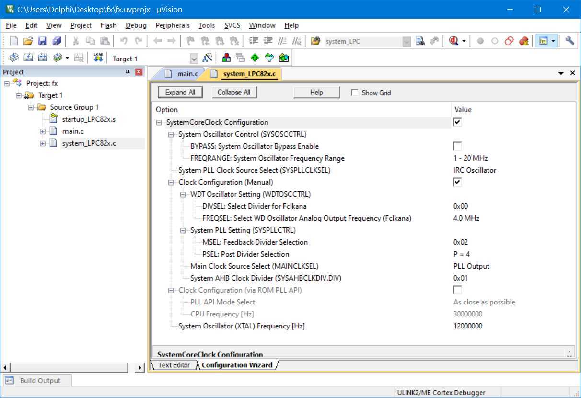581x398 pixels.
Task: Open the File menu
Action: [11, 25]
